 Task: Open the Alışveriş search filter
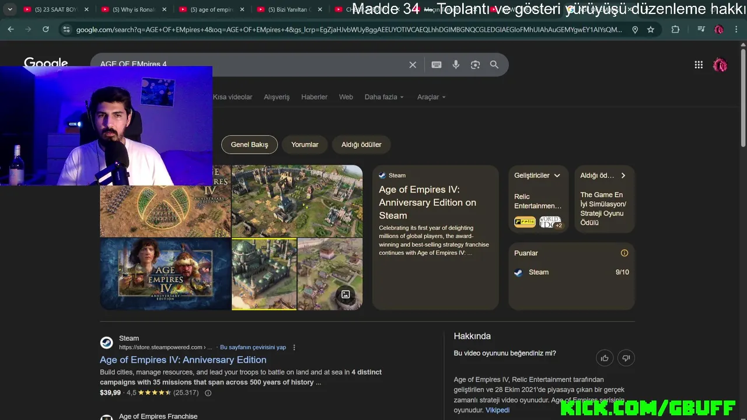click(277, 97)
